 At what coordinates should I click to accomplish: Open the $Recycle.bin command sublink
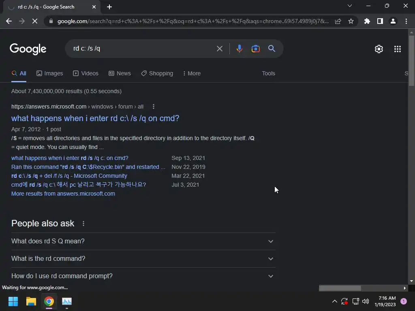point(88,167)
